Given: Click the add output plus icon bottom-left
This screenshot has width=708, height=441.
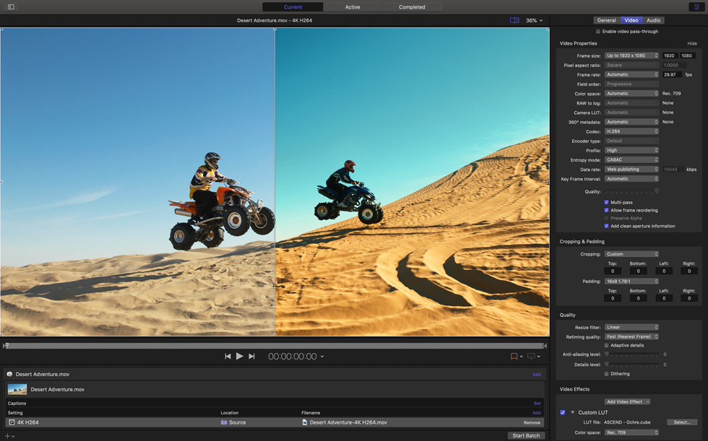Looking at the screenshot, I should 6,435.
